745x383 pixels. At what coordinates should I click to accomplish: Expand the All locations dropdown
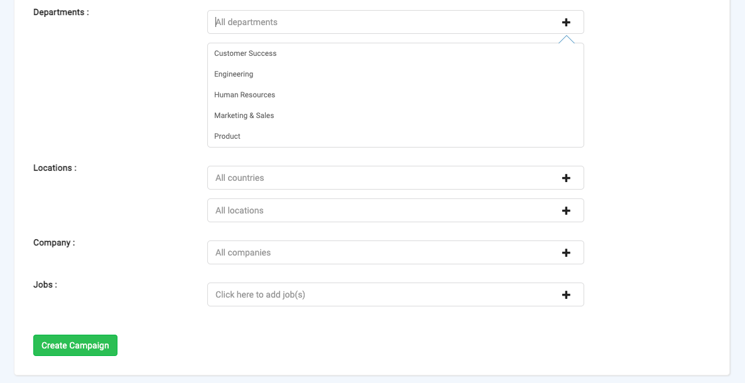[377, 210]
